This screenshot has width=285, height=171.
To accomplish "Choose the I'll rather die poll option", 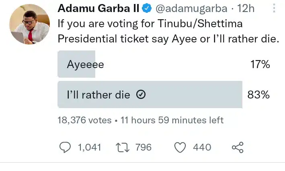I will (x=98, y=95).
